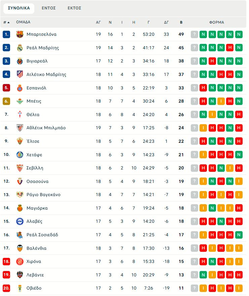249x296 pixels.
Task: Sort by the ΔΓ goal difference header
Action: click(x=166, y=22)
